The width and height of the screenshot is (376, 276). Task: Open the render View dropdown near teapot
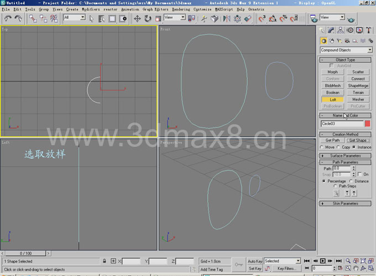click(332, 17)
